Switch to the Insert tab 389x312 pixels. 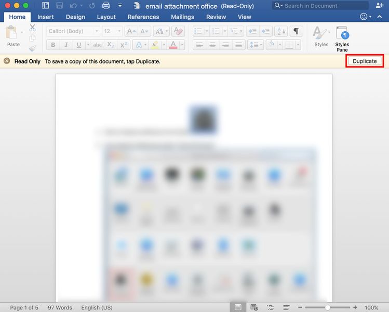click(46, 17)
